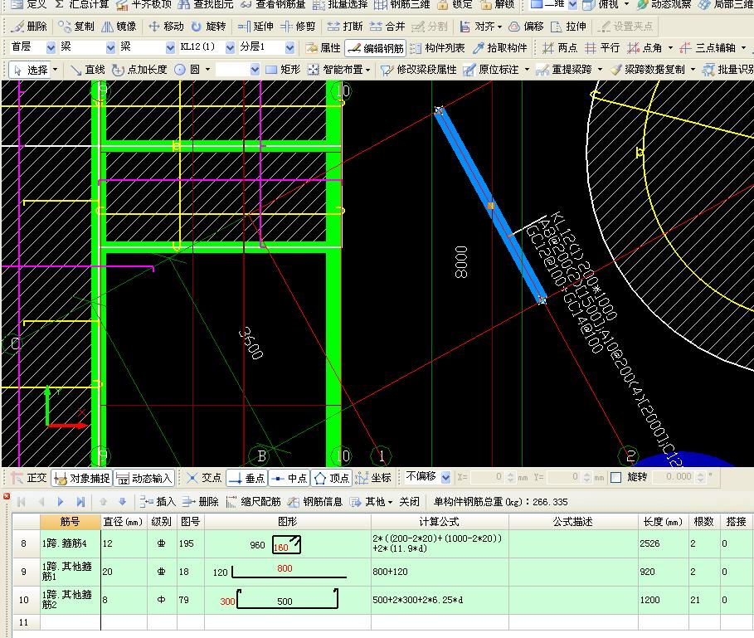This screenshot has height=638, width=754.
Task: Activate the 延伸 (extend) tool
Action: 255,27
